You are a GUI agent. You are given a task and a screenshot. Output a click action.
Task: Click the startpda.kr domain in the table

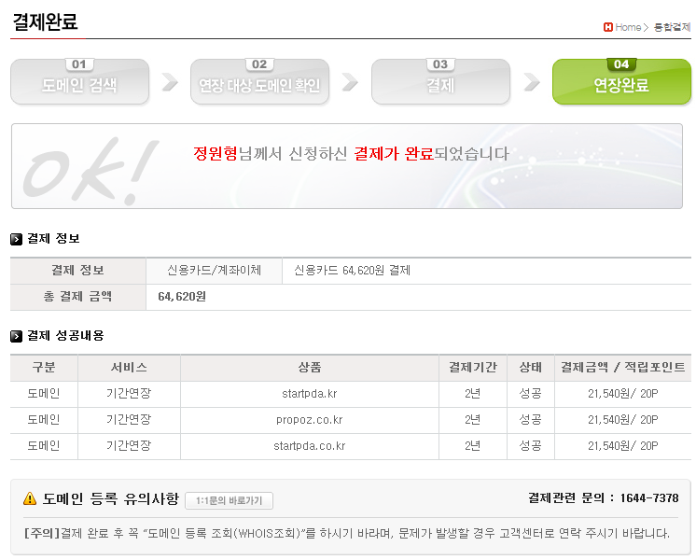pyautogui.click(x=309, y=394)
